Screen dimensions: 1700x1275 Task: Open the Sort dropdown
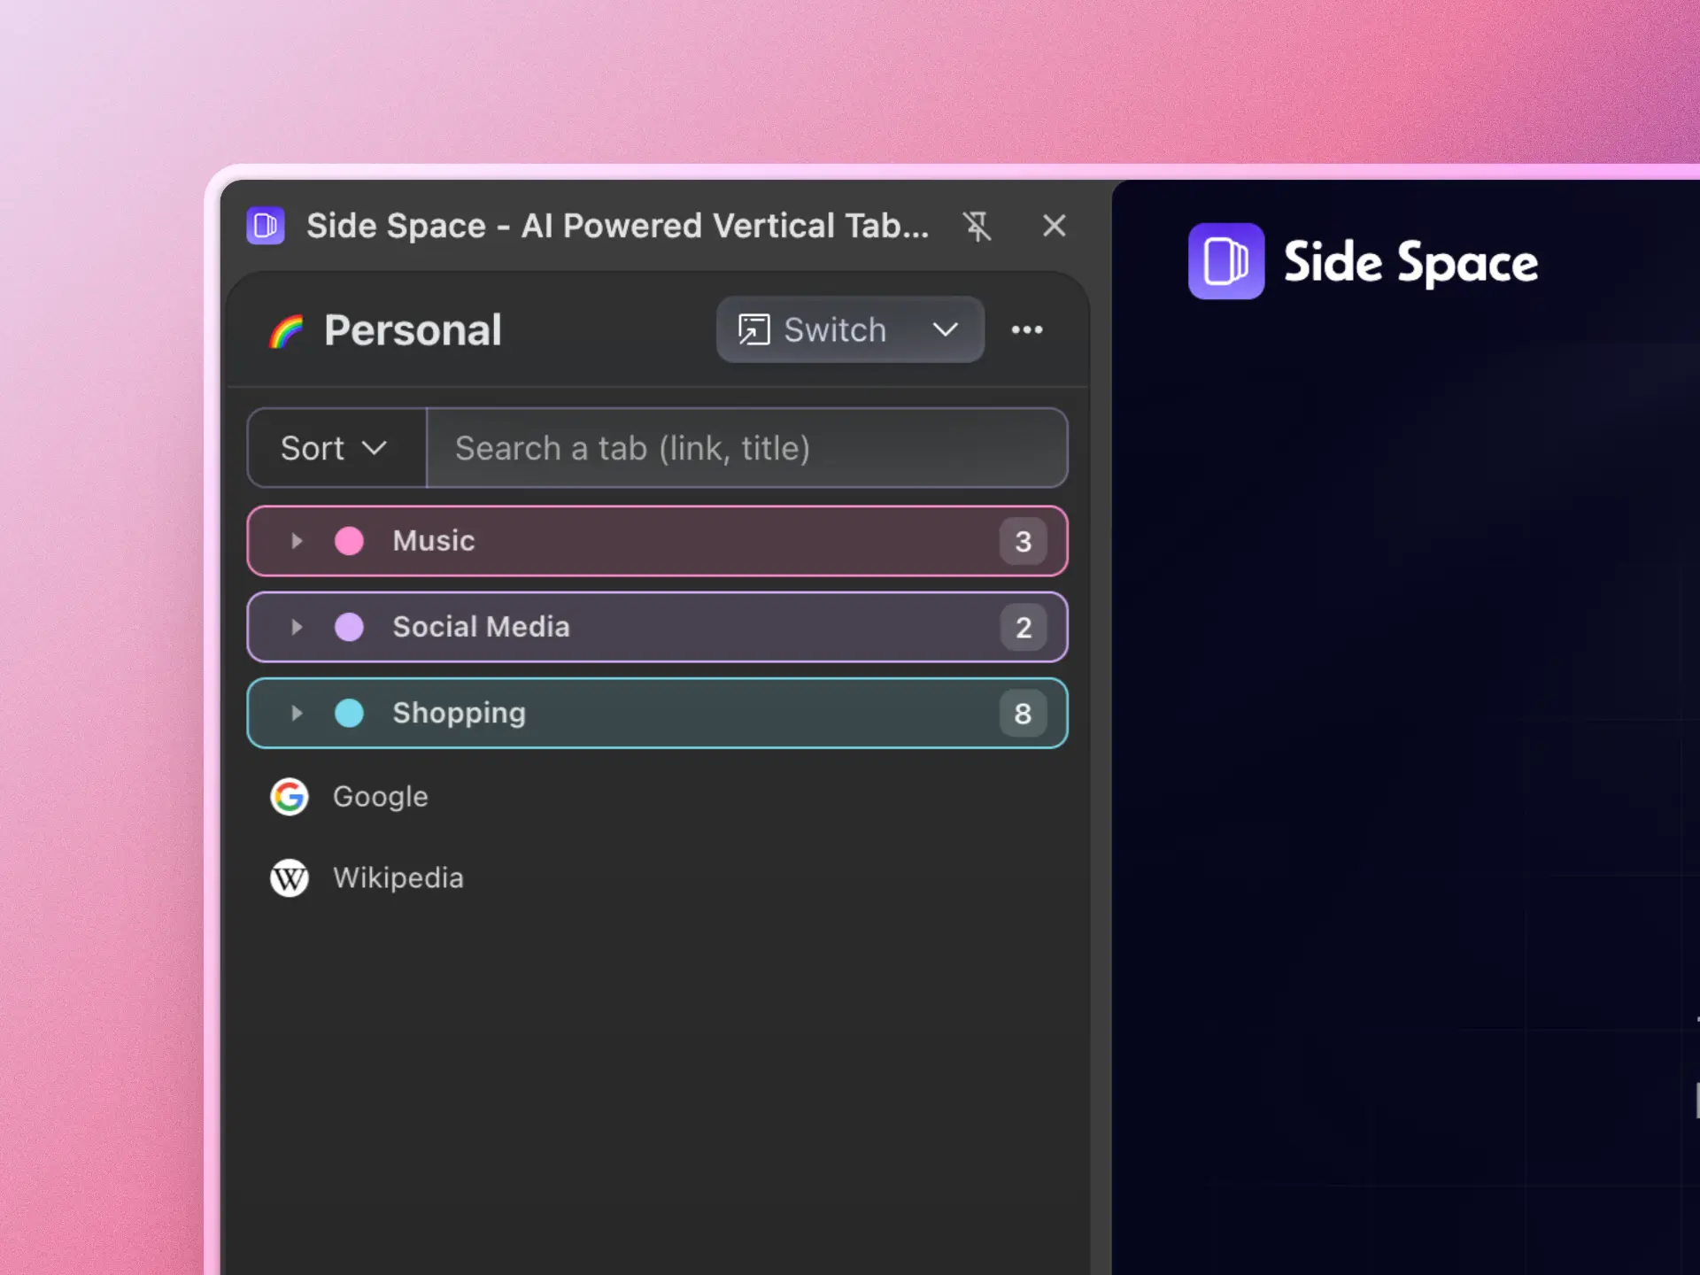pos(335,448)
